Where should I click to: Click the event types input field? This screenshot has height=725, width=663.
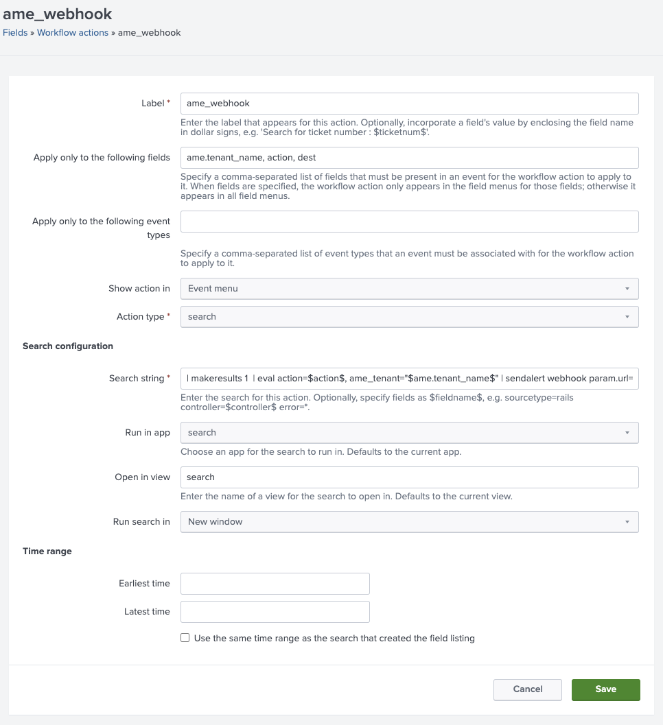pyautogui.click(x=408, y=222)
